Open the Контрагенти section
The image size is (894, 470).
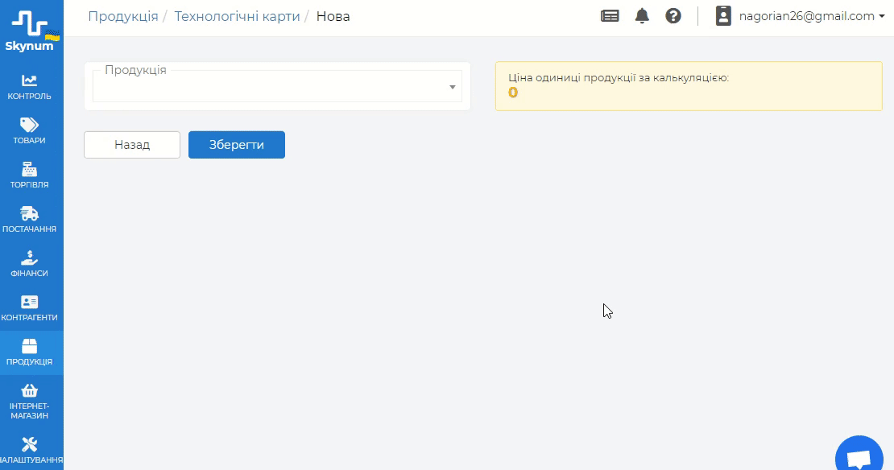(29, 308)
